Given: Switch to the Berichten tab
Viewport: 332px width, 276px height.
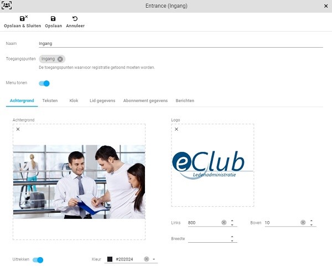Looking at the screenshot, I should (x=185, y=100).
